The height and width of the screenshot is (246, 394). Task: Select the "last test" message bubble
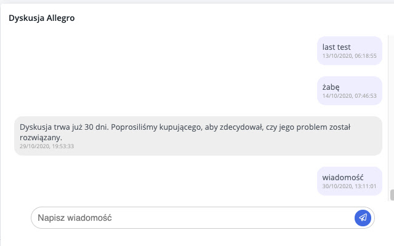[349, 50]
